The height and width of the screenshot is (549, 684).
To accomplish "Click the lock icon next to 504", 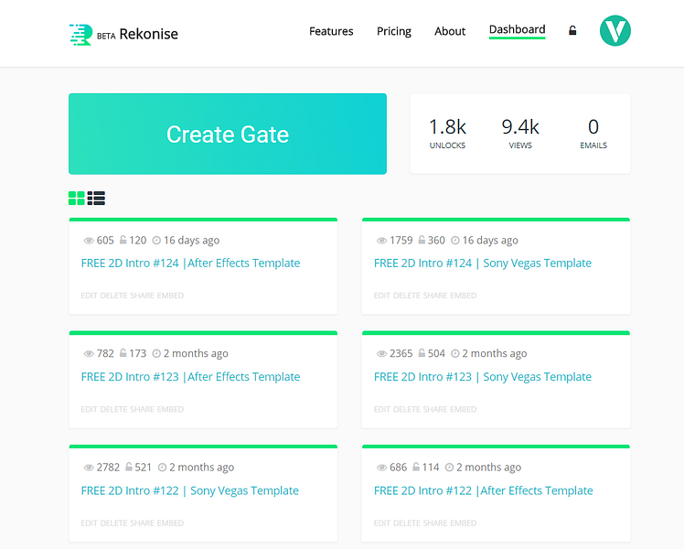I will [x=422, y=352].
